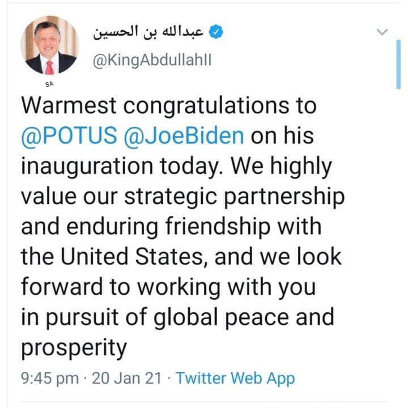Open the @POTUS mention link
This screenshot has height=408, width=408.
coord(69,136)
